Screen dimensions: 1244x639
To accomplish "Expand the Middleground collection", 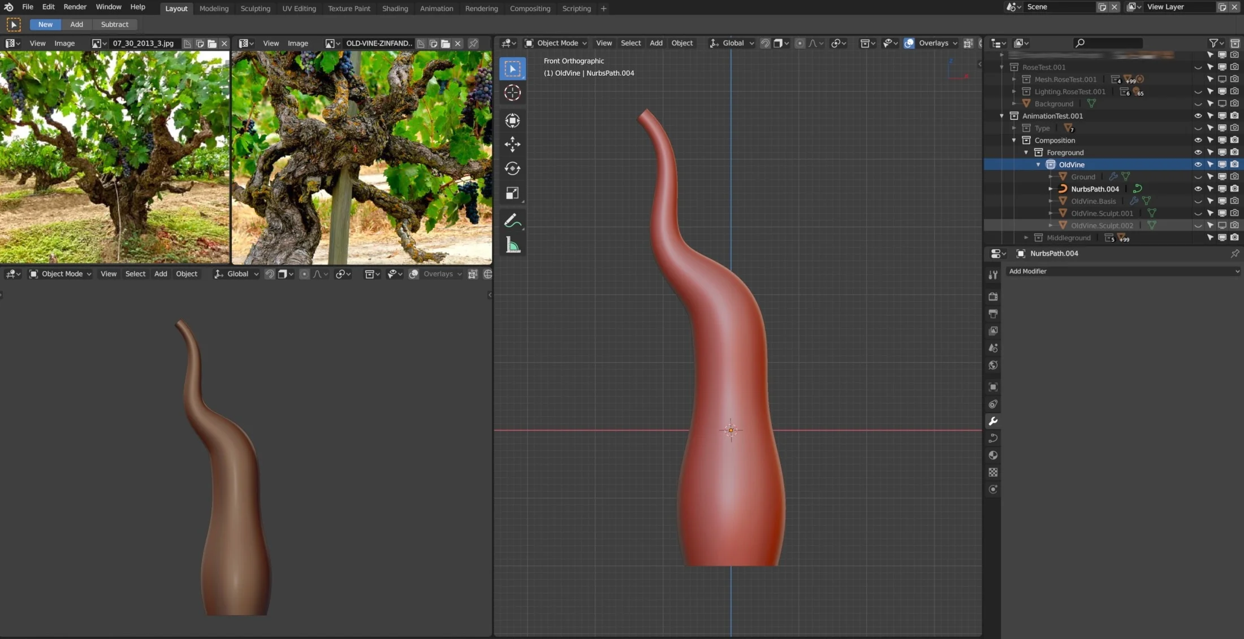I will pos(1026,238).
